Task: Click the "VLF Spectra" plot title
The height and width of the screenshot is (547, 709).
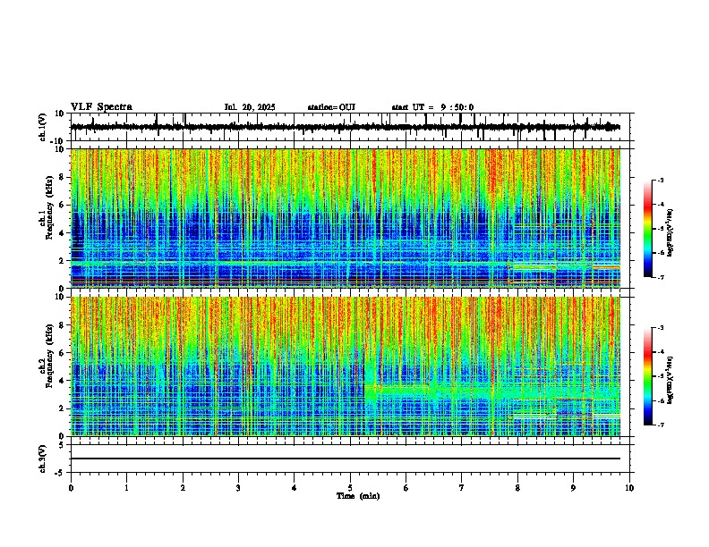Action: pyautogui.click(x=101, y=106)
